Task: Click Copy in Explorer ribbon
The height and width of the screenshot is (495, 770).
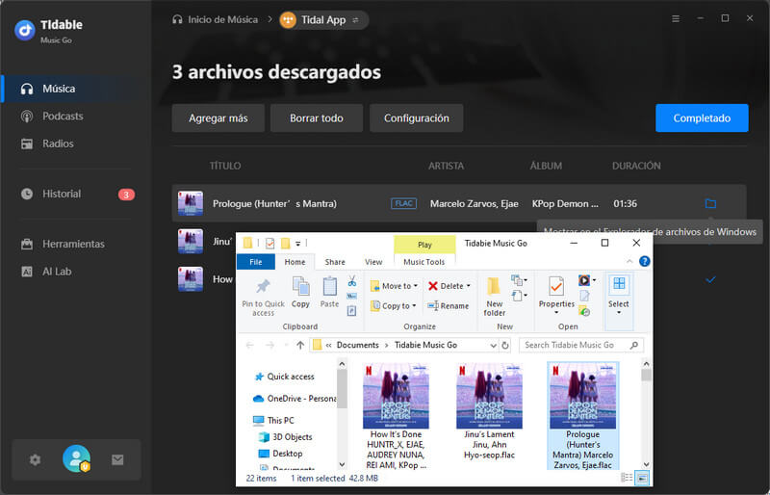Action: [300, 292]
